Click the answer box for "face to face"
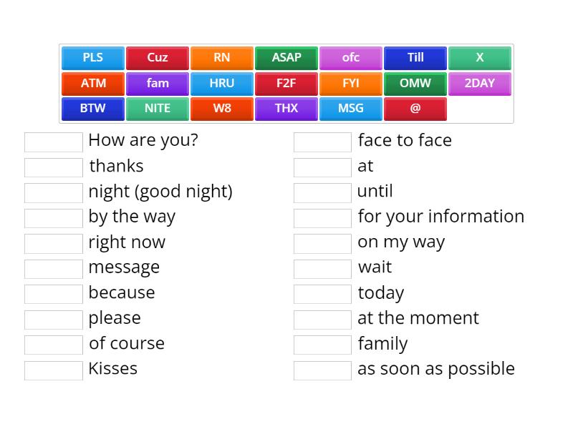This screenshot has height=429, width=573. (x=323, y=142)
